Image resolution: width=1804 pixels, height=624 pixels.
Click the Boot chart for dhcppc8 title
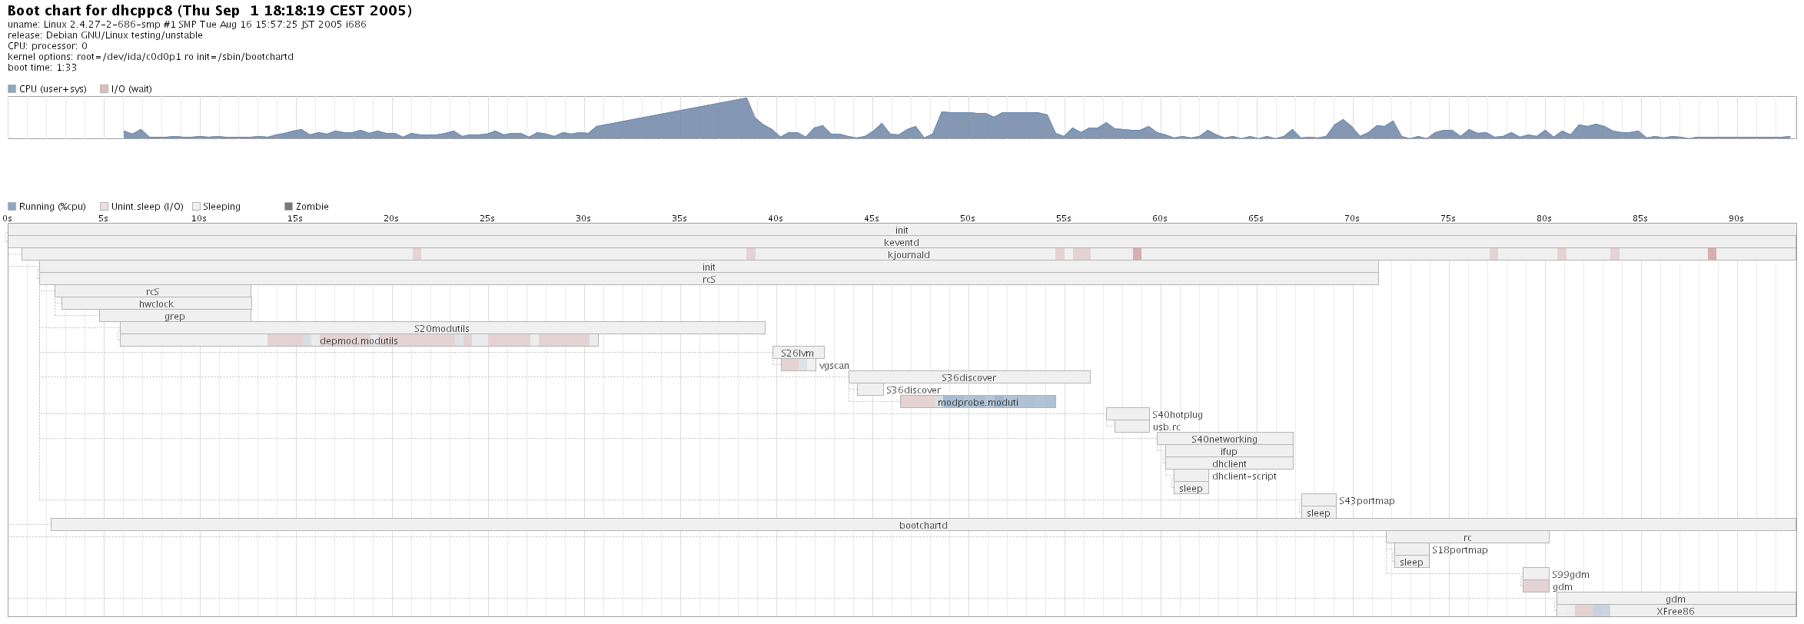pyautogui.click(x=209, y=11)
